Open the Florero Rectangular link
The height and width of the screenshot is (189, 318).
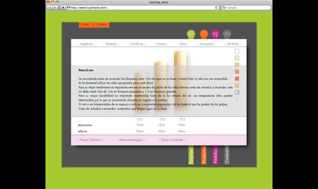[x=131, y=140]
